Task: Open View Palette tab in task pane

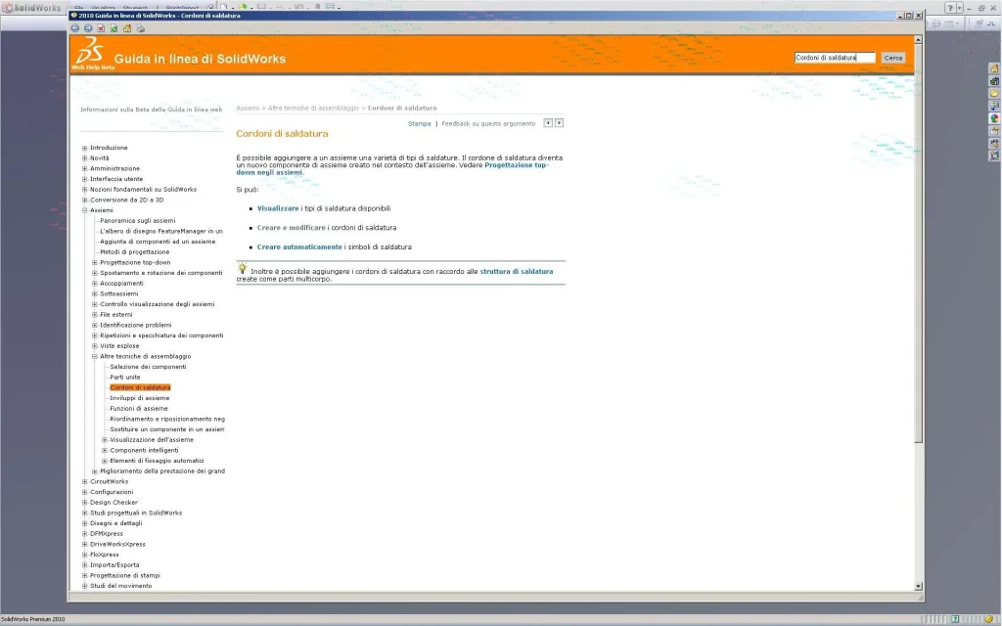Action: pyautogui.click(x=994, y=106)
